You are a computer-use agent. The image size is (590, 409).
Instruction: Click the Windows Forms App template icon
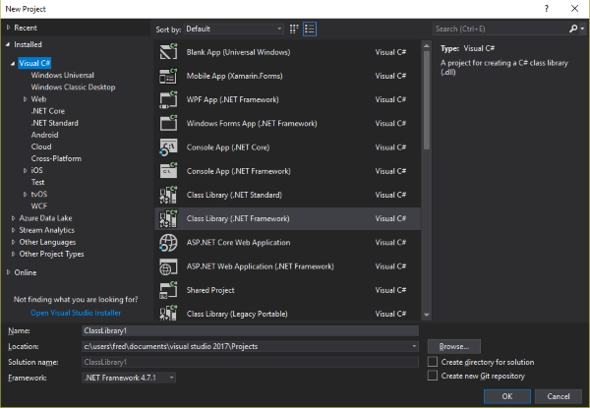pos(168,124)
